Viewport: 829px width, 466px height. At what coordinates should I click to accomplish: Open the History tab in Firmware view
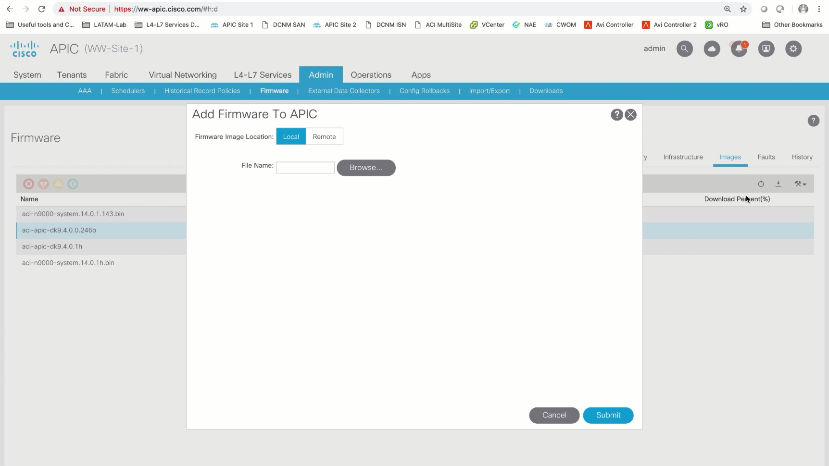(x=802, y=157)
